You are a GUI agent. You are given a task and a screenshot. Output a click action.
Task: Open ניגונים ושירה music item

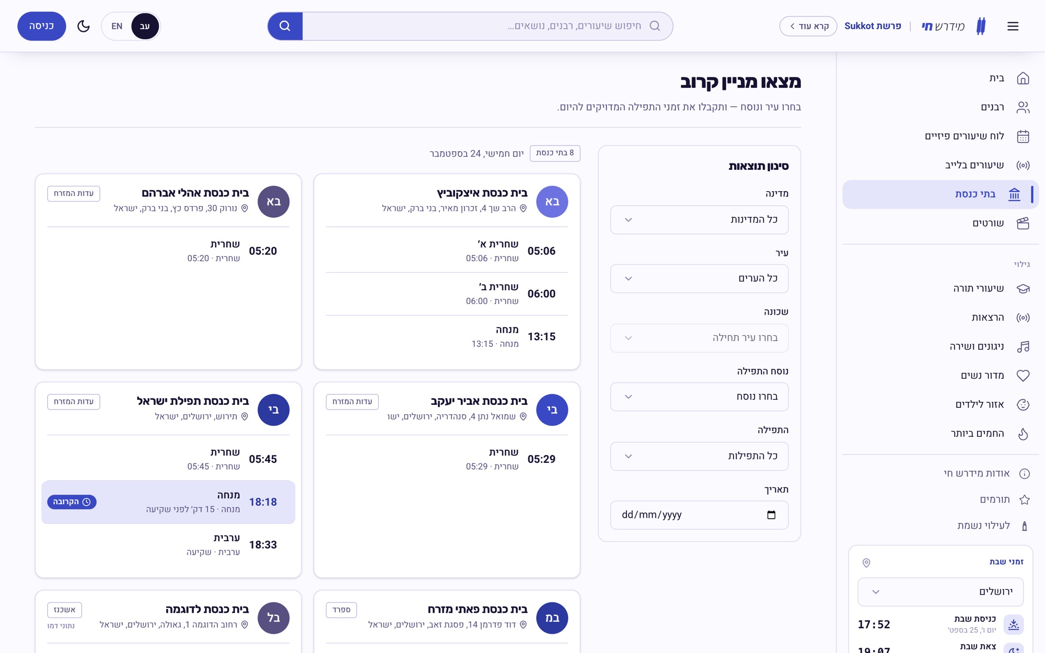tap(940, 346)
